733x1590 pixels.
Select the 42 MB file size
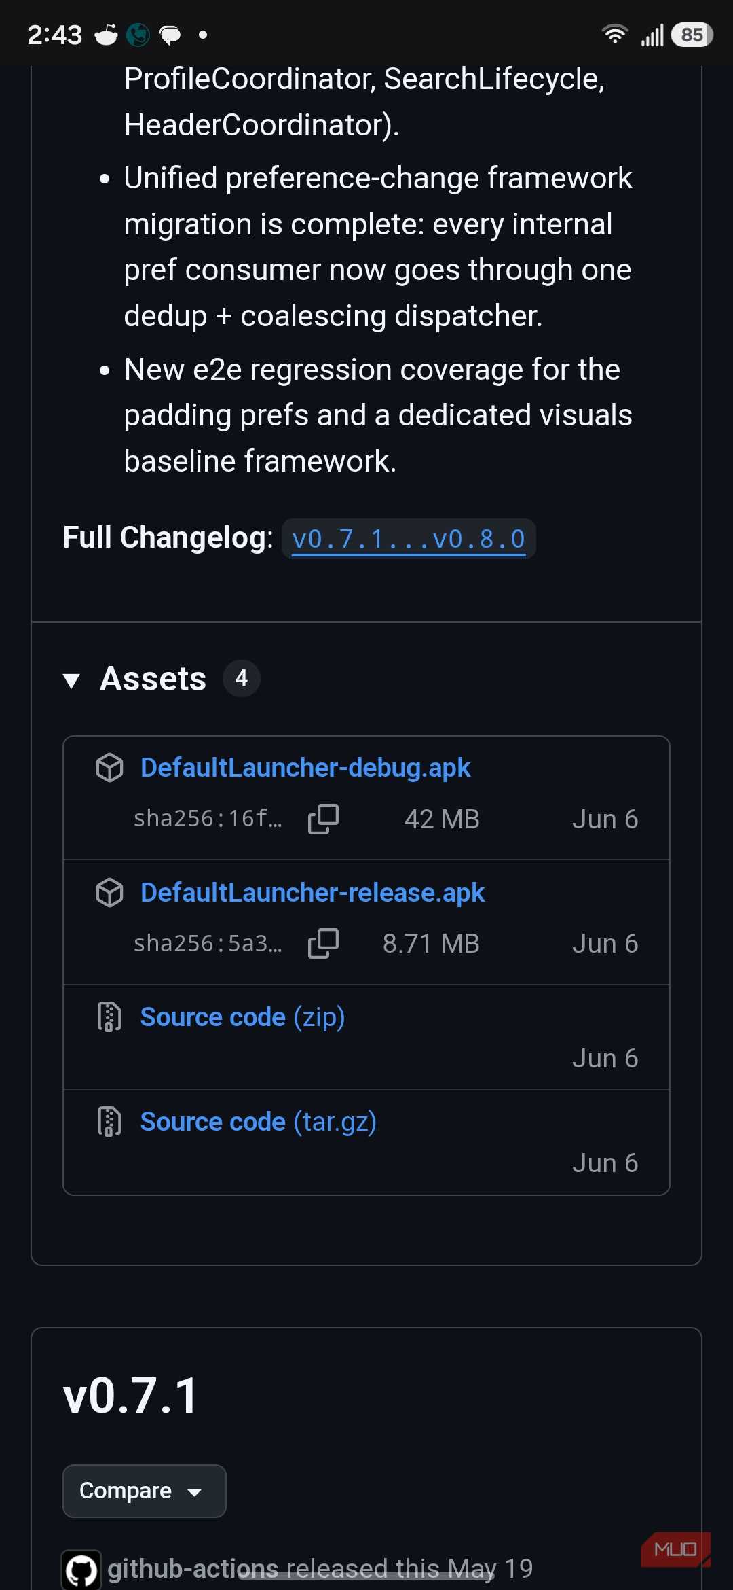click(x=442, y=819)
